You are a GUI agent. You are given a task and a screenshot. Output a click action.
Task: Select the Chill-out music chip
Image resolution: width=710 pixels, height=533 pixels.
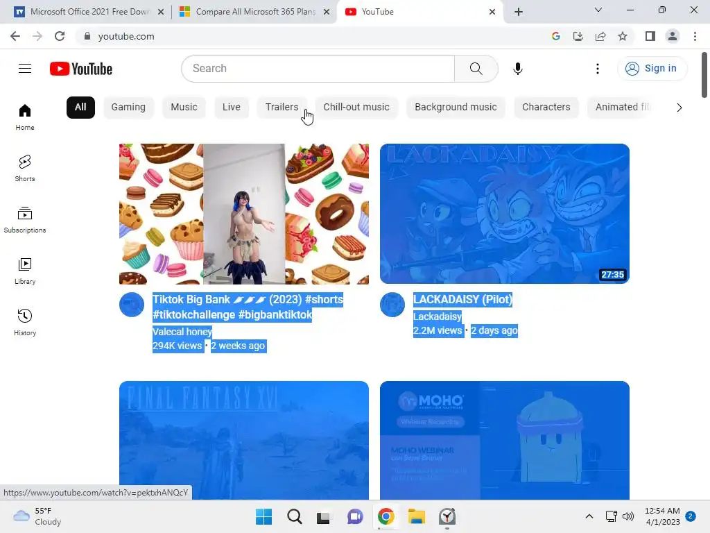click(x=356, y=108)
